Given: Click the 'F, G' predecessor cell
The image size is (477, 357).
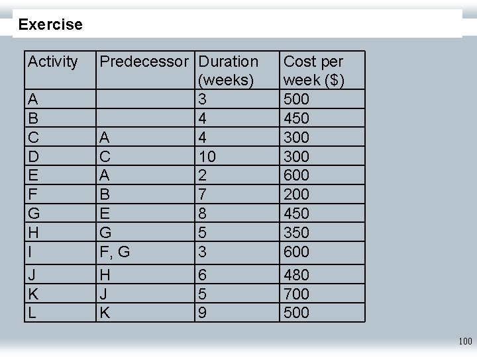Looking at the screenshot, I should point(114,252).
